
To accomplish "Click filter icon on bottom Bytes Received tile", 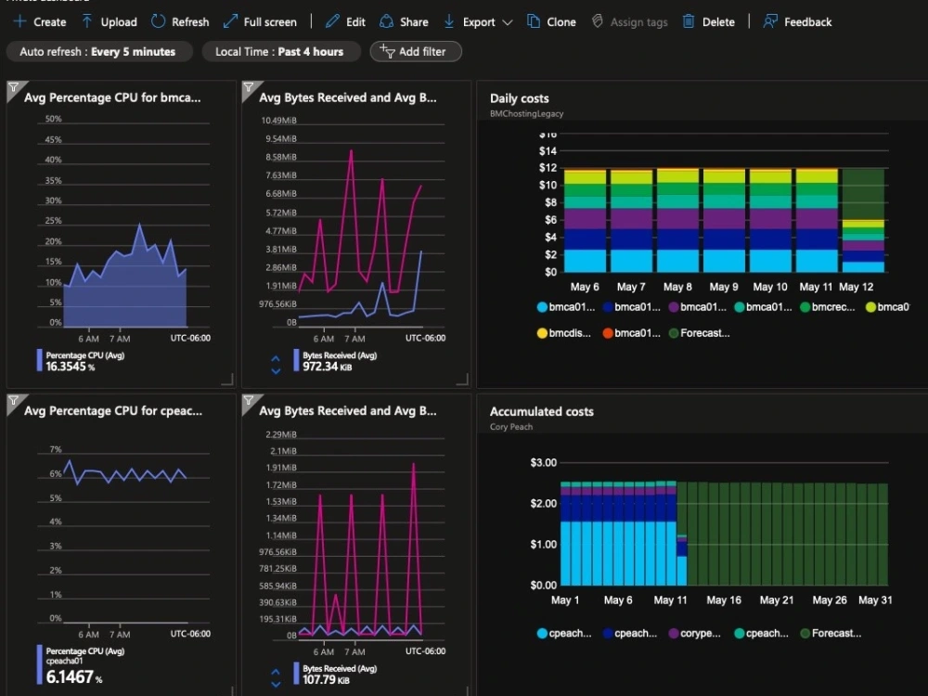I will pos(249,401).
